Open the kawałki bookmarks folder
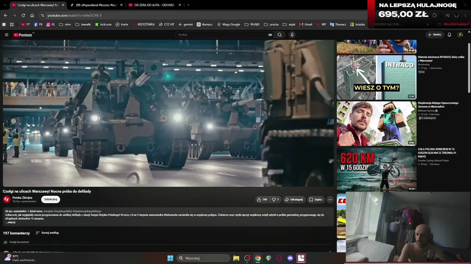471x264 pixels. pyautogui.click(x=83, y=25)
